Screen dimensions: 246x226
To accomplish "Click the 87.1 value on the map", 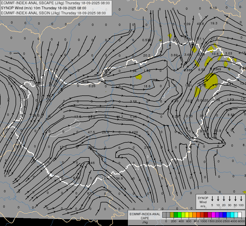I will (90, 194).
